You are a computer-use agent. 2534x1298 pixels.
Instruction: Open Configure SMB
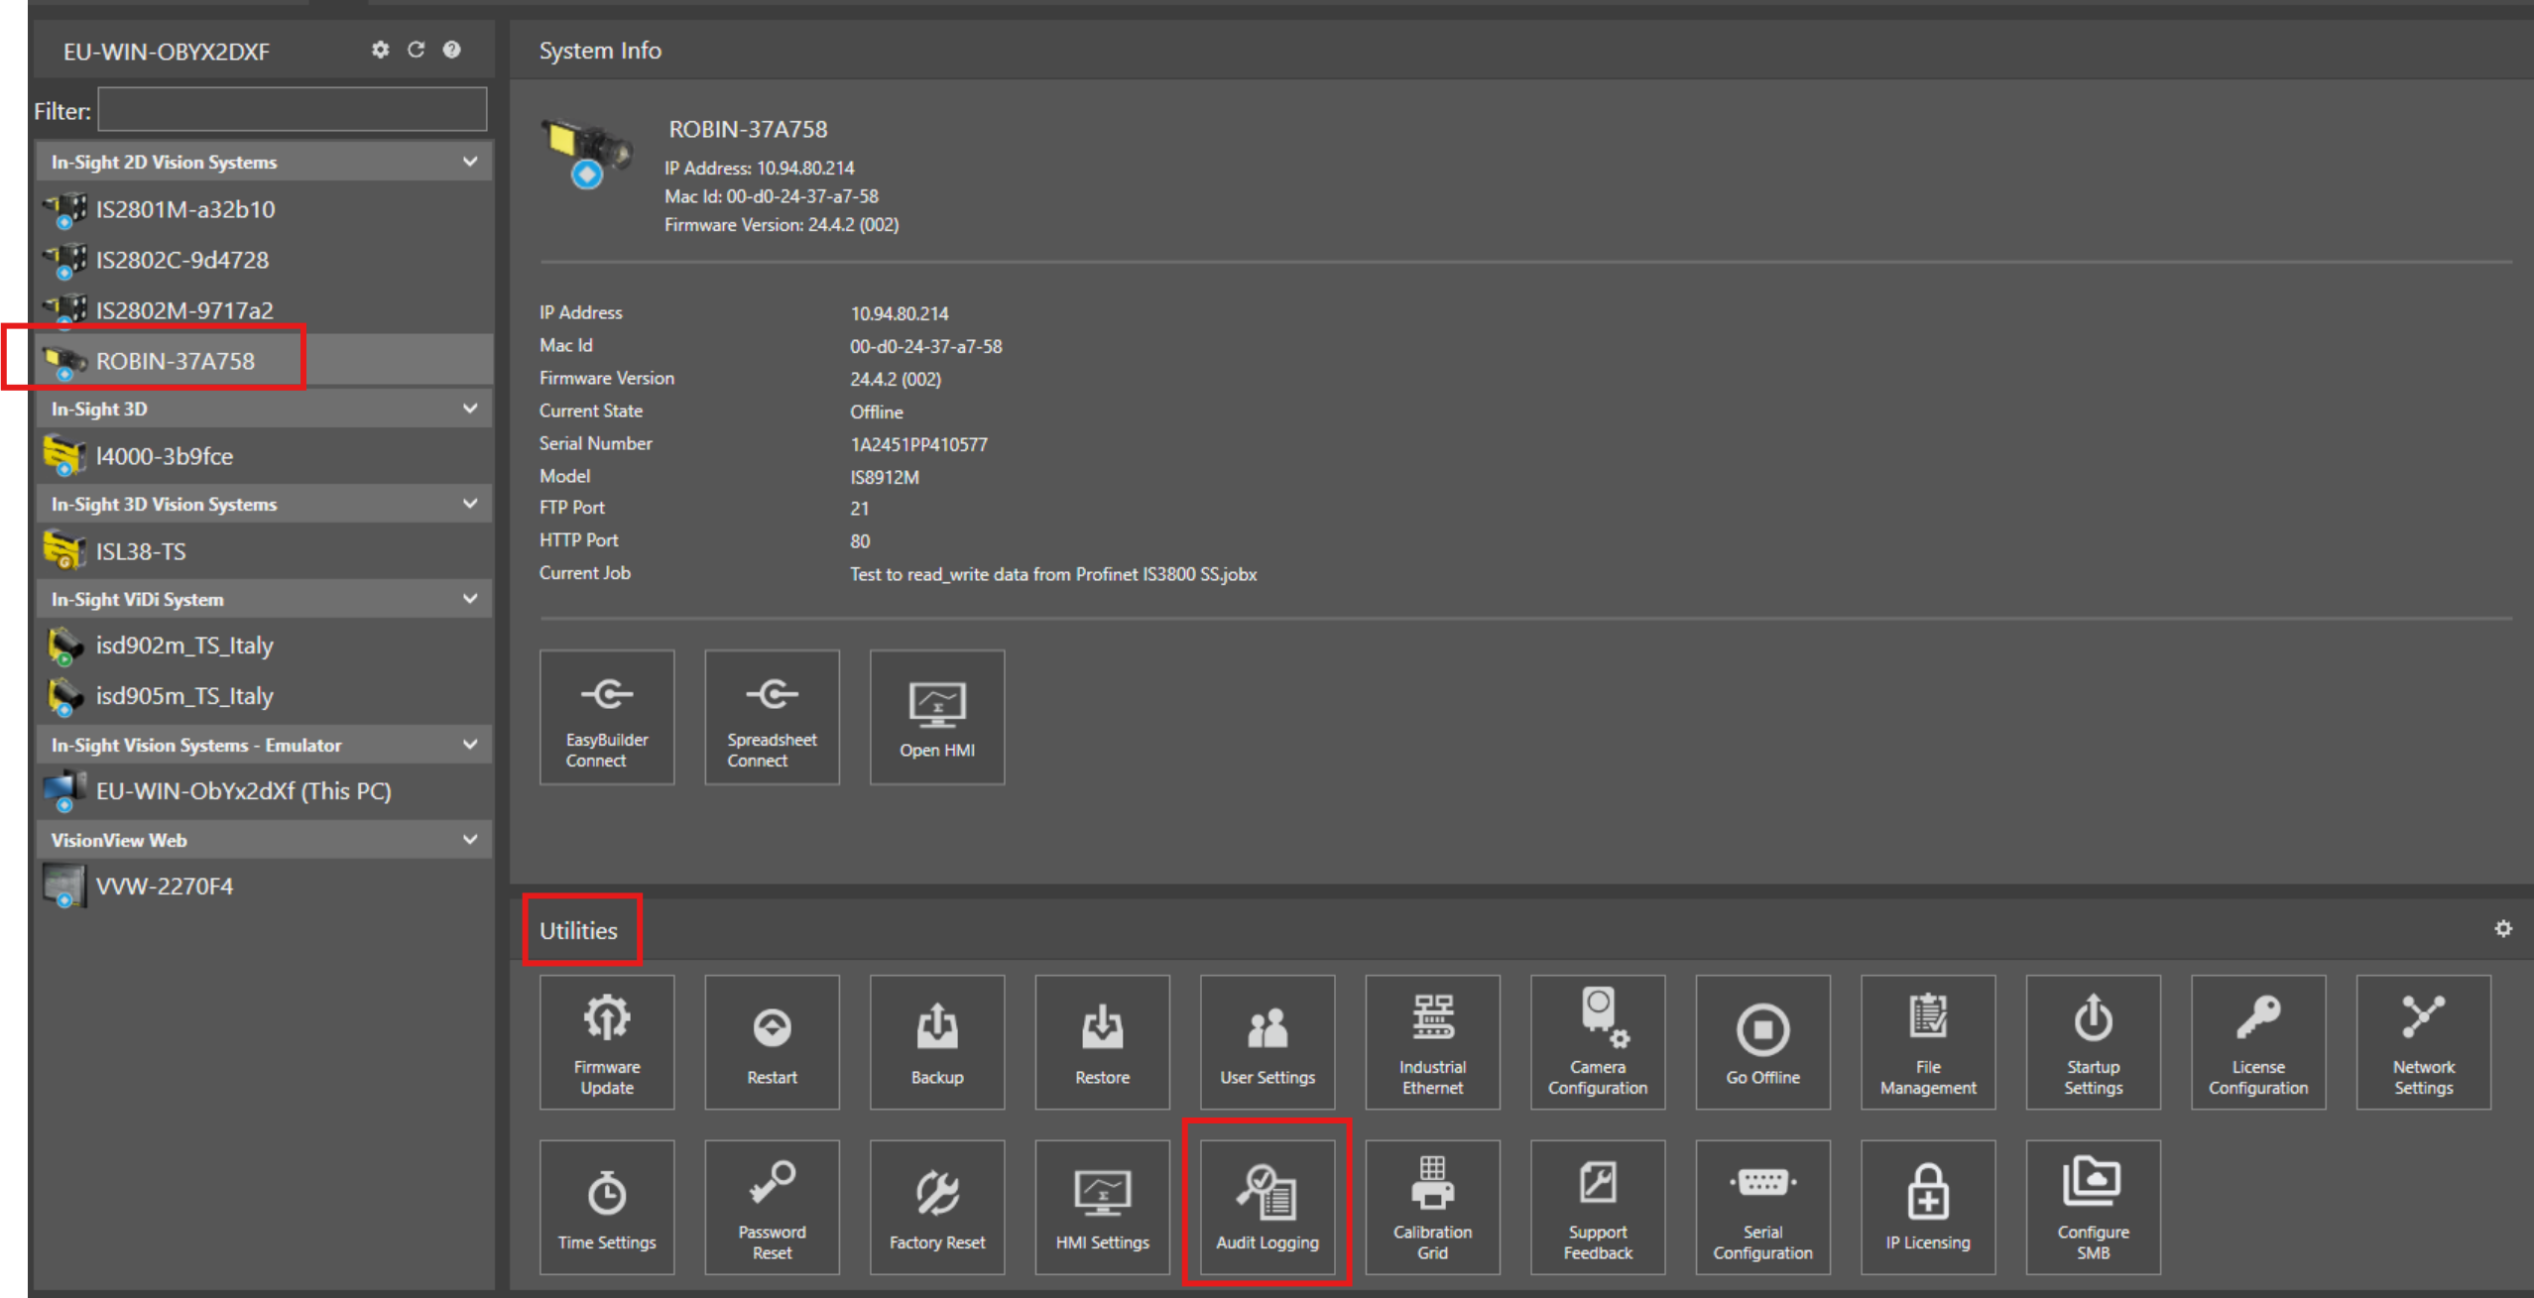click(2093, 1206)
